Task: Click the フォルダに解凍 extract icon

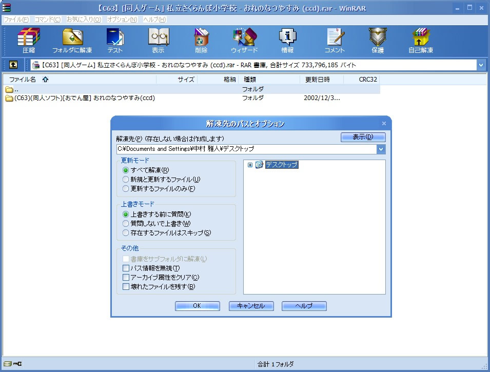Action: tap(72, 37)
